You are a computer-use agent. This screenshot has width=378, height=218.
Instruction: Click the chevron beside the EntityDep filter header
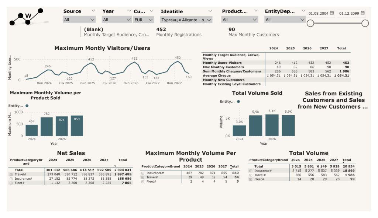pos(303,11)
